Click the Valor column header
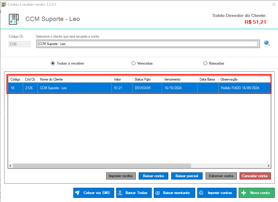 click(x=122, y=79)
